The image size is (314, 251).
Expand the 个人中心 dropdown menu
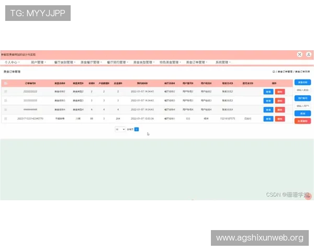(12, 62)
